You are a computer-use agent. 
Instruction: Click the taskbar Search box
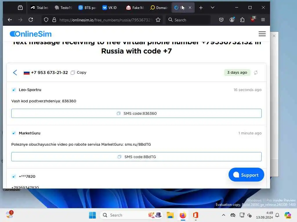131,215
